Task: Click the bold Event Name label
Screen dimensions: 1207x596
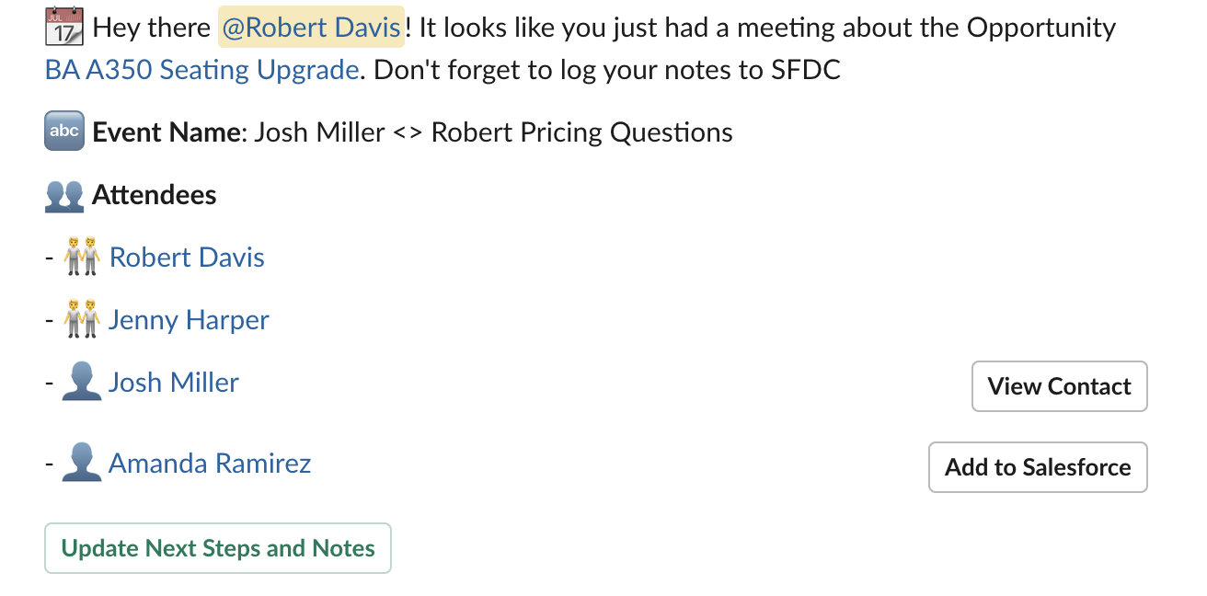Action: pos(167,132)
